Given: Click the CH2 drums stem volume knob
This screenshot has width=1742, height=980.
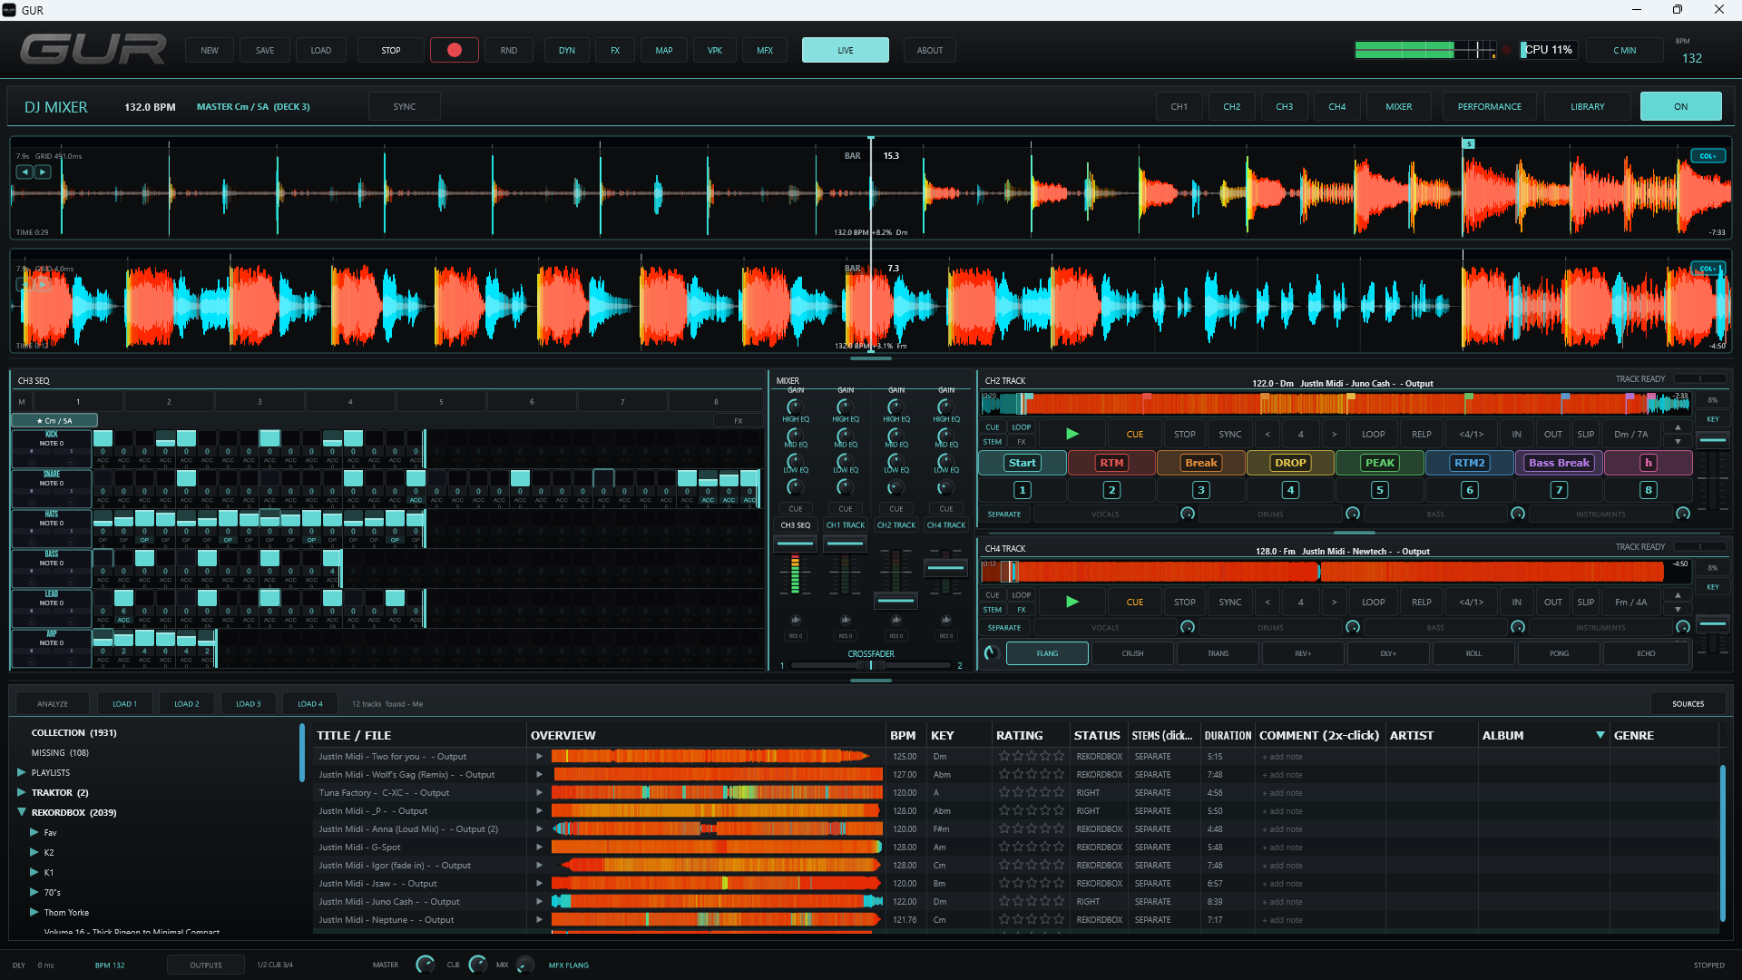Looking at the screenshot, I should click(x=1353, y=514).
